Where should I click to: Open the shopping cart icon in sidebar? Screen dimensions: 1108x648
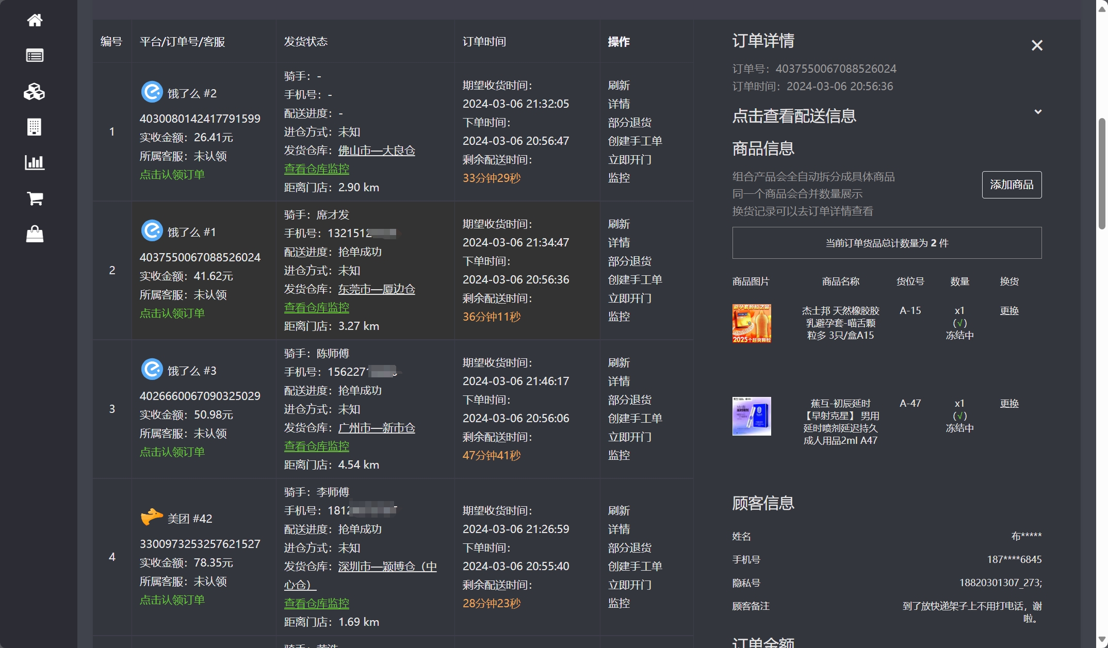(35, 198)
